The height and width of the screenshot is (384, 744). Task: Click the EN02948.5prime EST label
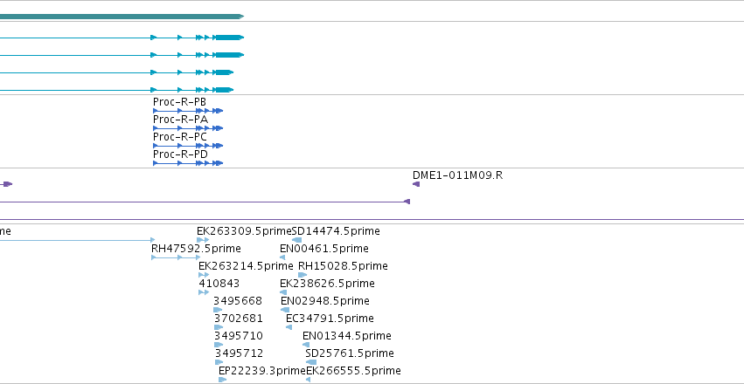pos(325,301)
